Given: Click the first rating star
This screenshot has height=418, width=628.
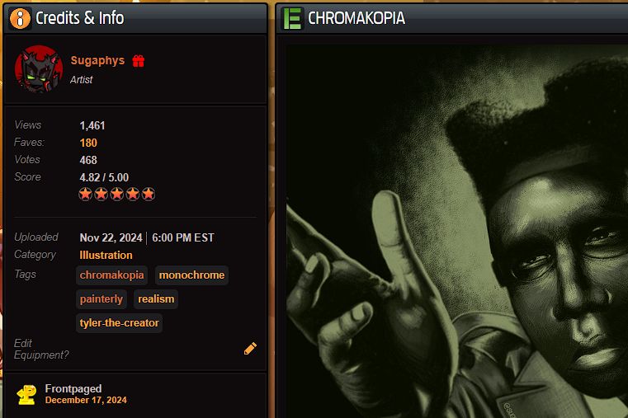Looking at the screenshot, I should tap(85, 194).
